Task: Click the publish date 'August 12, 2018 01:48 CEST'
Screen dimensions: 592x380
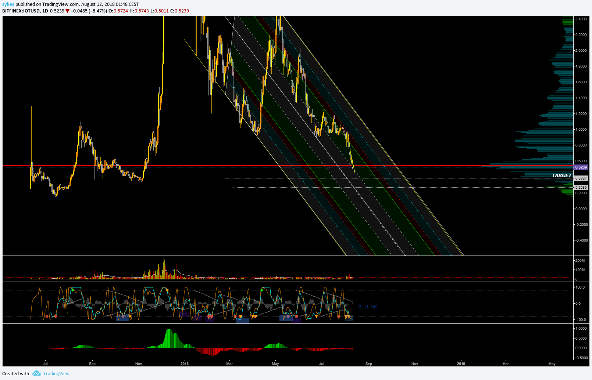Action: pyautogui.click(x=109, y=4)
